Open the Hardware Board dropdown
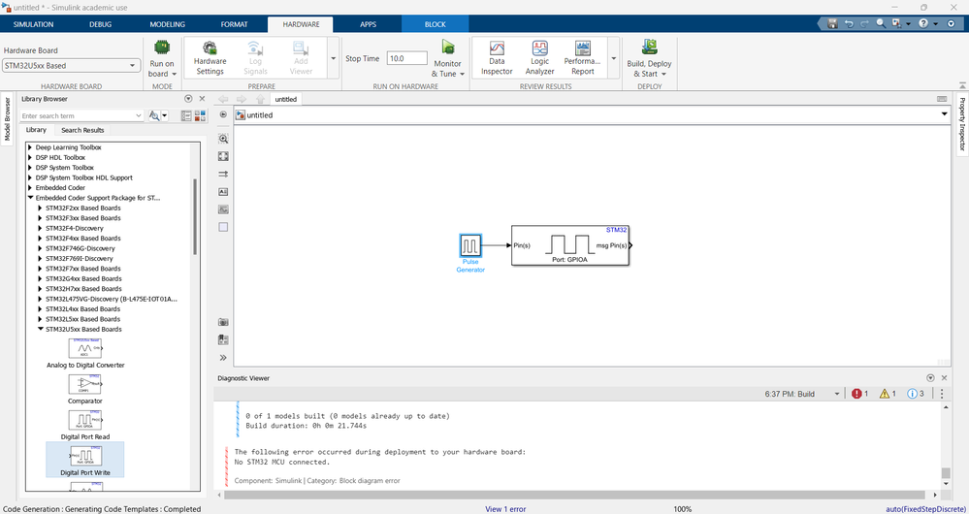The image size is (969, 514). tap(72, 66)
